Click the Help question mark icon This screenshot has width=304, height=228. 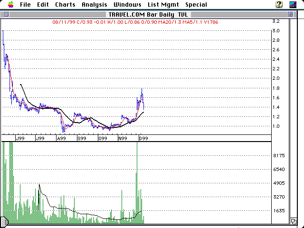tap(279, 4)
